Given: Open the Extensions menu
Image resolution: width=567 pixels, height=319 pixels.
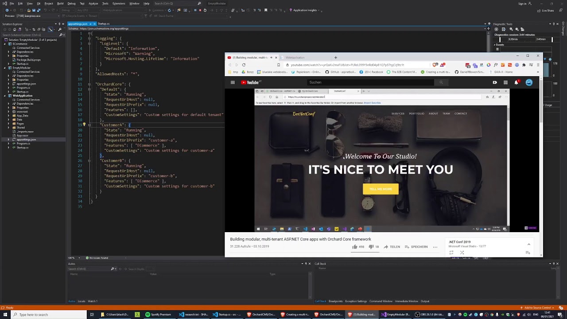Looking at the screenshot, I should click(x=119, y=3).
